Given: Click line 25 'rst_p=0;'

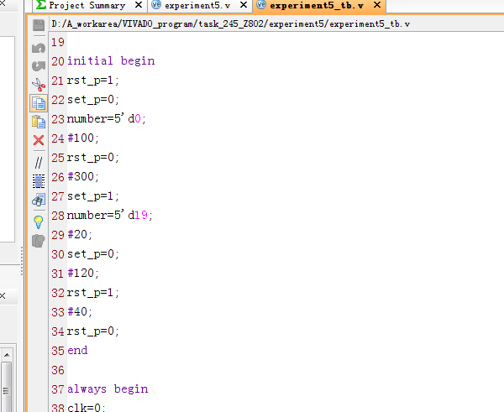Looking at the screenshot, I should (93, 158).
